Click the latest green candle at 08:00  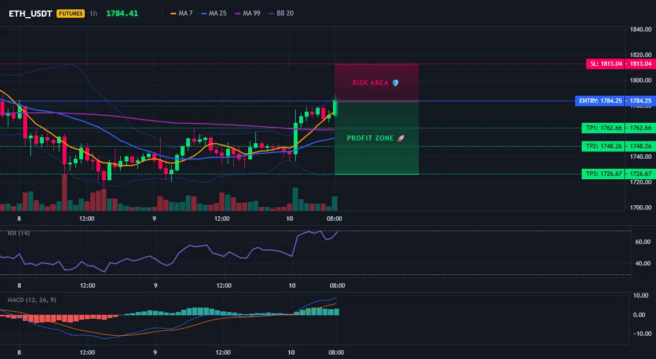coord(335,107)
